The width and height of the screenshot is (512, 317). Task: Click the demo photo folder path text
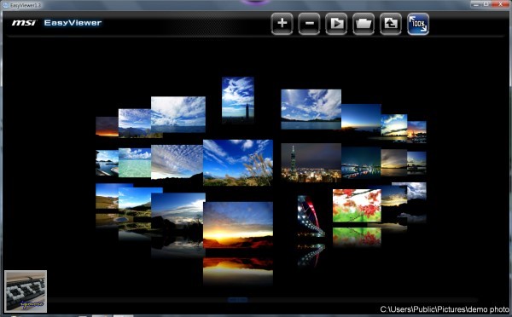click(x=445, y=309)
